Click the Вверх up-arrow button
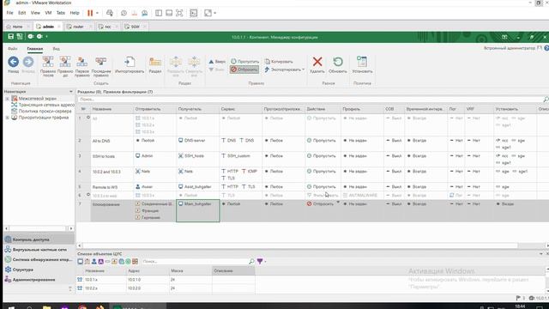 point(217,62)
